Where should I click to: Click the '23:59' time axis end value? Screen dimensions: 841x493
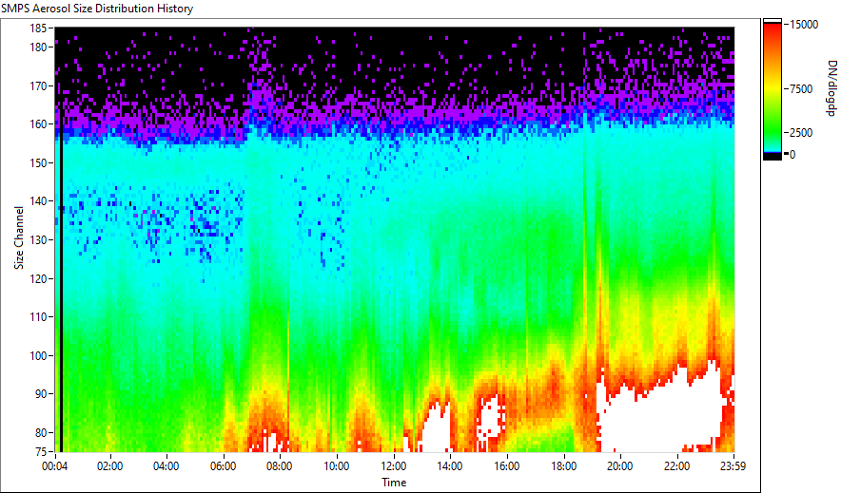pos(733,466)
